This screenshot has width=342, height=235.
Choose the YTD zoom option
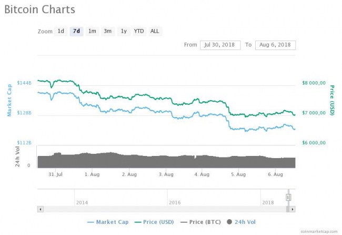[139, 31]
